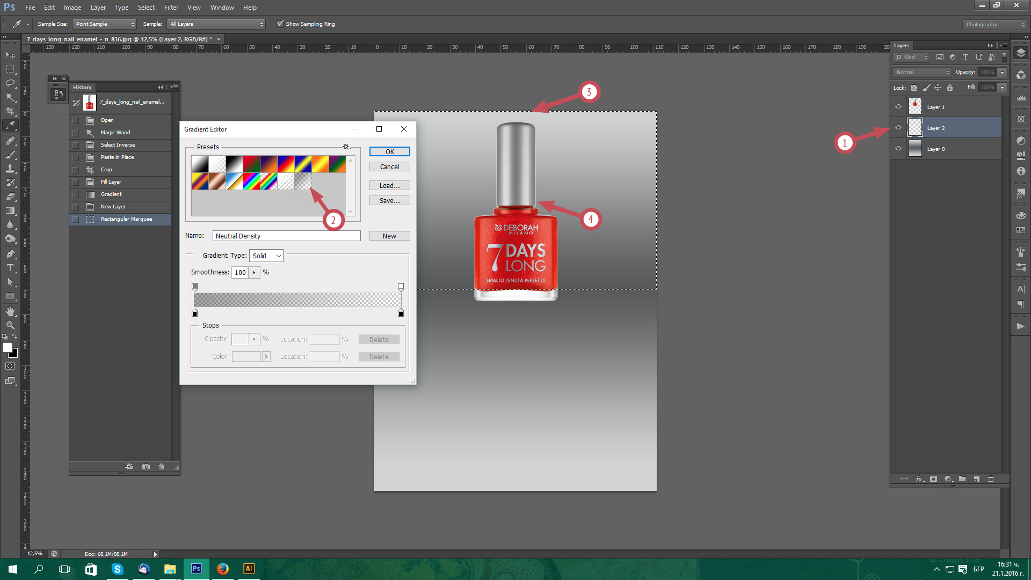Toggle history brush source box for Magic Wand

(76, 133)
